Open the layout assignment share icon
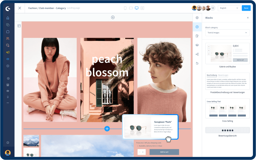256x160 pixels. [x=197, y=54]
